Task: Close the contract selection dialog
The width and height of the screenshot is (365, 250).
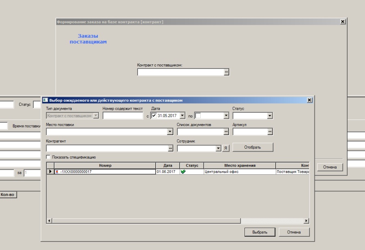Action: [x=309, y=100]
